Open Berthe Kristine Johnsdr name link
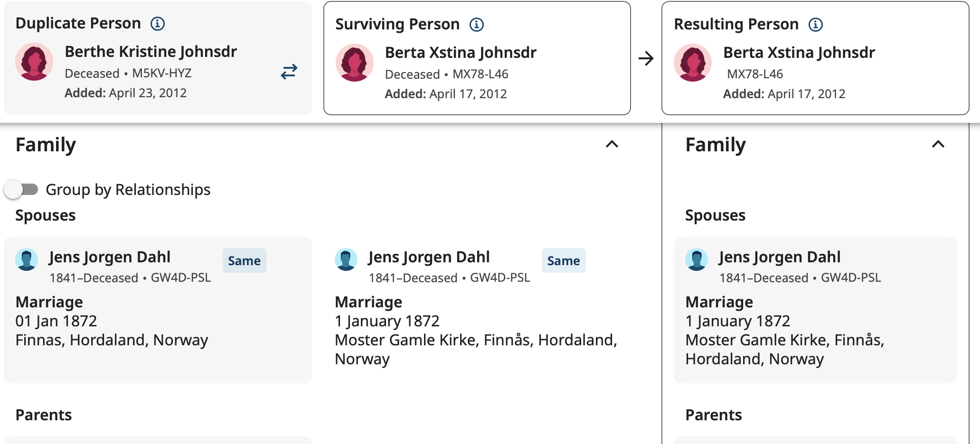980x444 pixels. (x=151, y=51)
